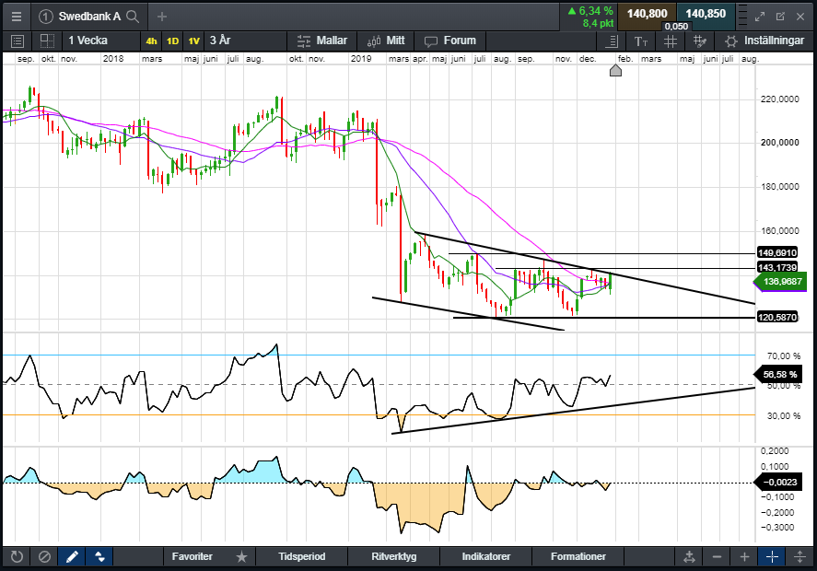Clear drawings with the prohibit icon
Screen dimensions: 817x571
point(44,557)
